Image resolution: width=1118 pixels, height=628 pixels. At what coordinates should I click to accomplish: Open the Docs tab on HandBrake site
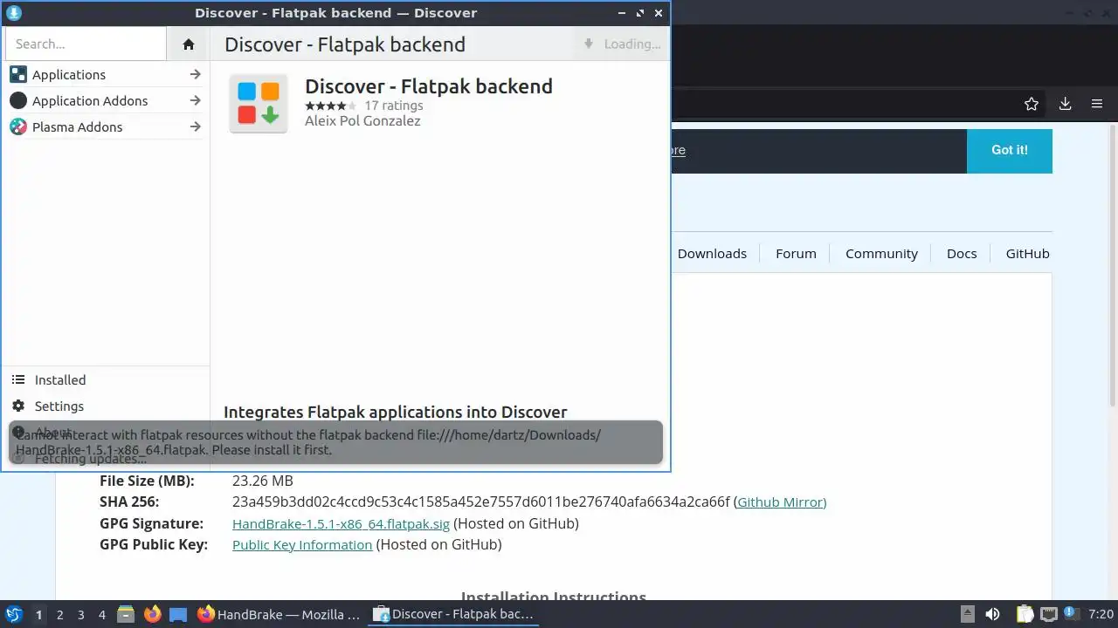click(x=962, y=254)
